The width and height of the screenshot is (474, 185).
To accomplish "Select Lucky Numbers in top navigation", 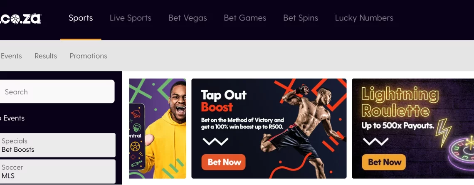I will click(x=364, y=18).
